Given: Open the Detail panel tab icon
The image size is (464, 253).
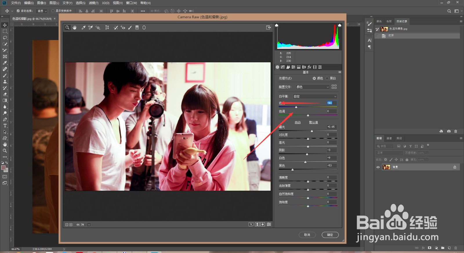Looking at the screenshot, I should [x=288, y=67].
